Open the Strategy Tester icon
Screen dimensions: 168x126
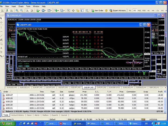(87, 10)
